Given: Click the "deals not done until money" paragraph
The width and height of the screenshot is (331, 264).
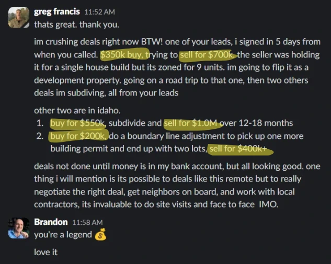Looking at the screenshot, I should [177, 185].
